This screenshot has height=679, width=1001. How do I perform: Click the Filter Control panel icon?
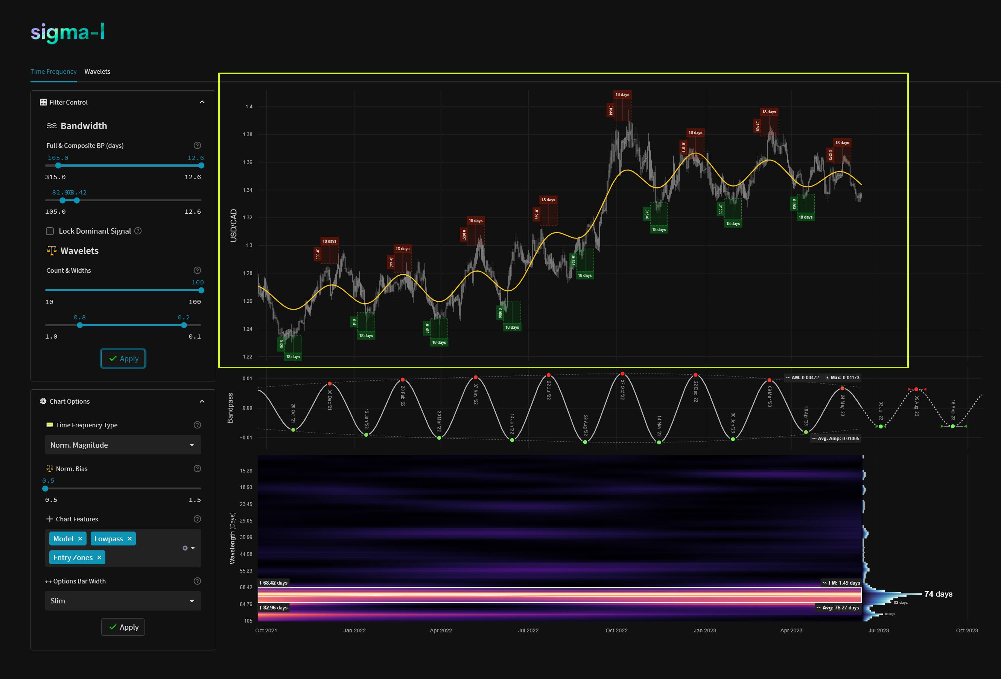(43, 102)
